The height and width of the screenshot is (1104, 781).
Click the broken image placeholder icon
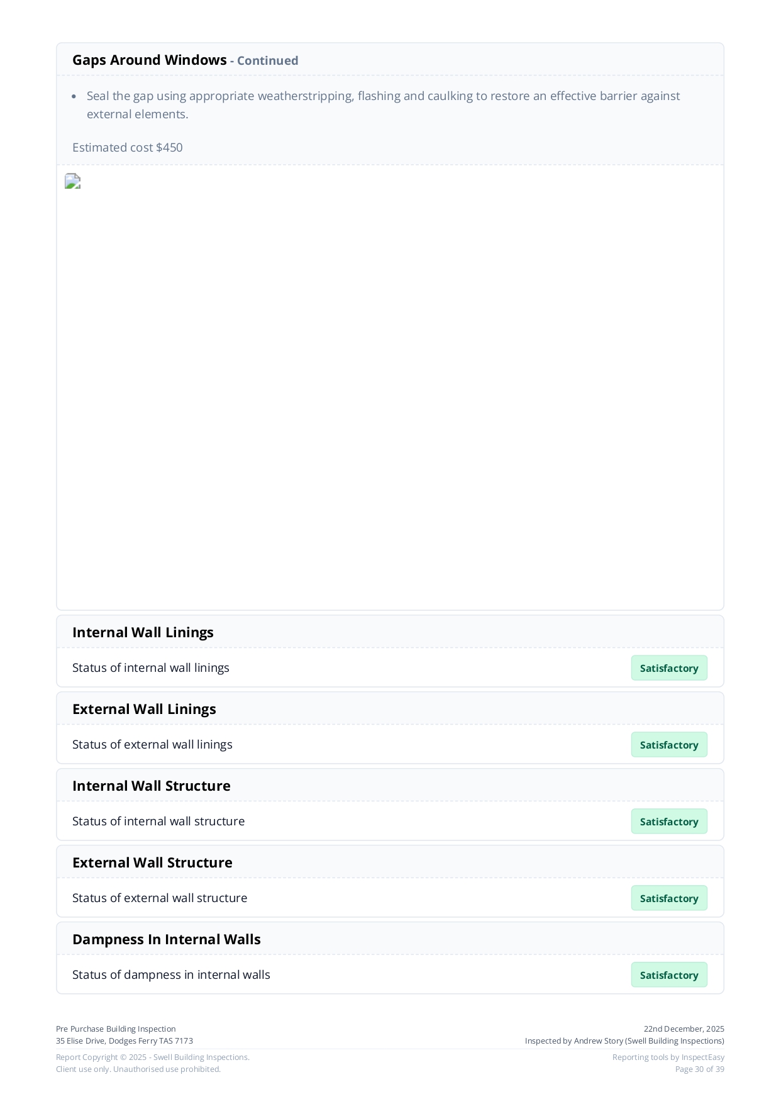click(72, 181)
